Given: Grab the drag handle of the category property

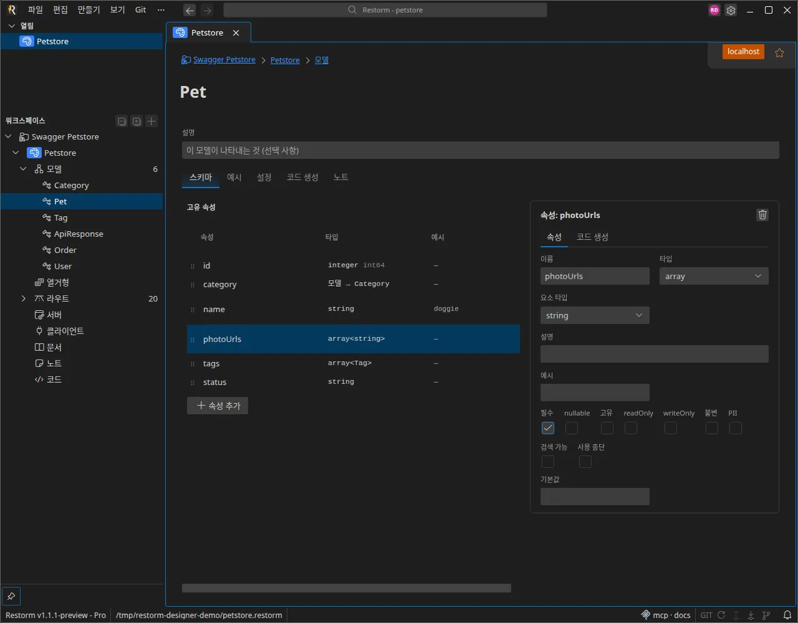Looking at the screenshot, I should [x=193, y=285].
